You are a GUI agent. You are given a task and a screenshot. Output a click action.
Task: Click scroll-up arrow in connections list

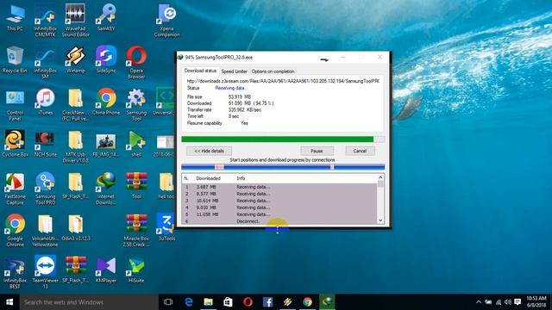380,178
